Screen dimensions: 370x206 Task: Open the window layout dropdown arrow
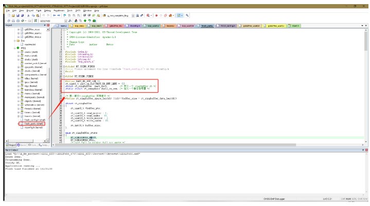click(182, 15)
